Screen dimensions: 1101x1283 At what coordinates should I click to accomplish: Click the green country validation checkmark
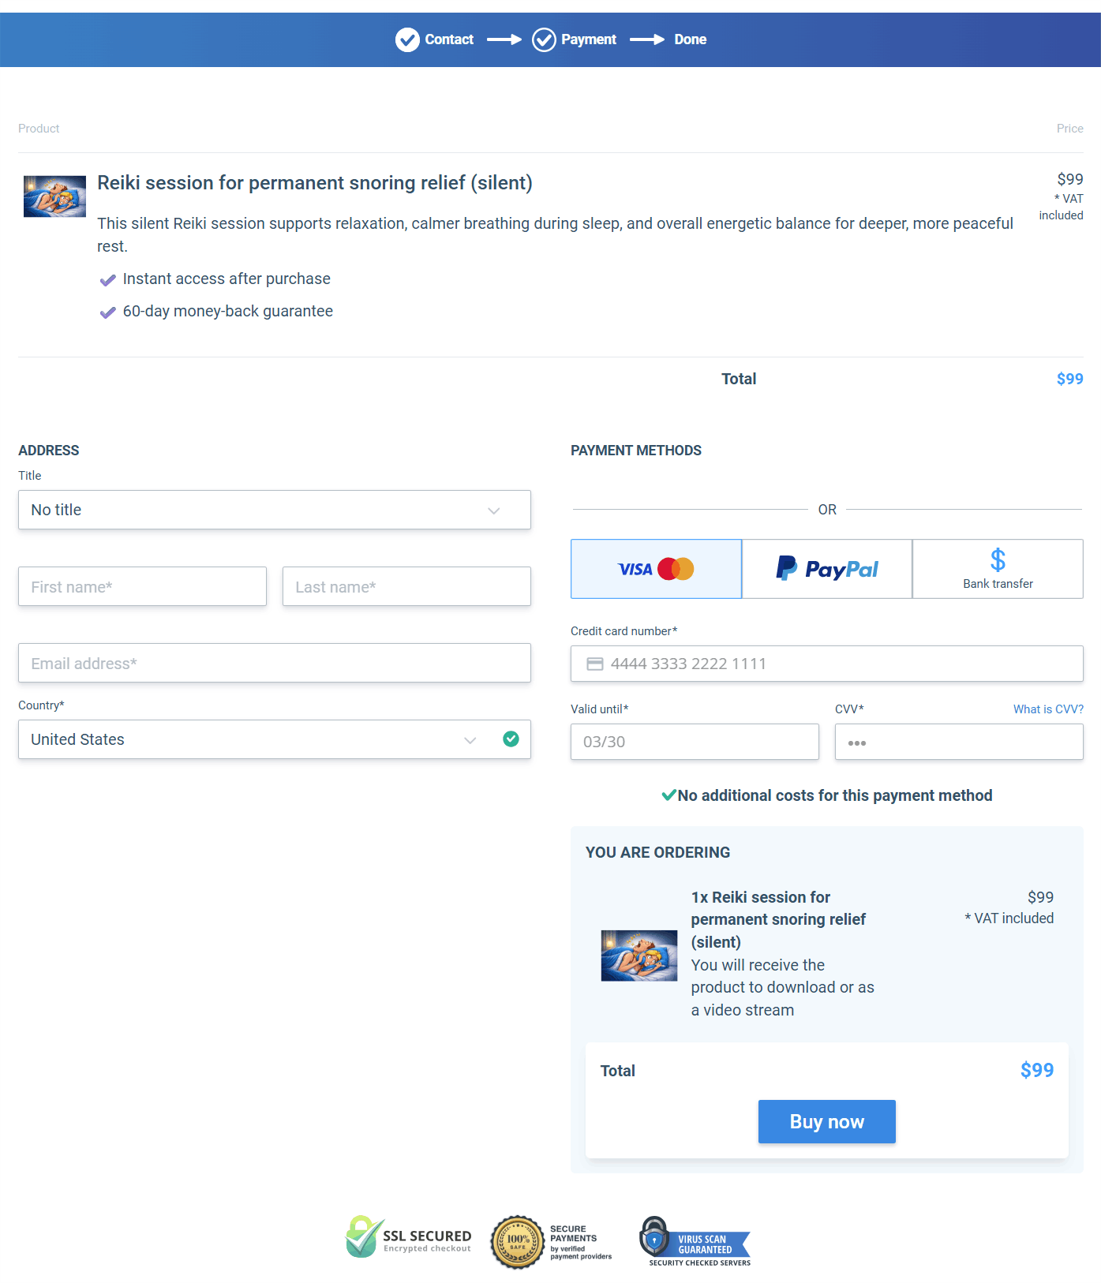pyautogui.click(x=511, y=739)
